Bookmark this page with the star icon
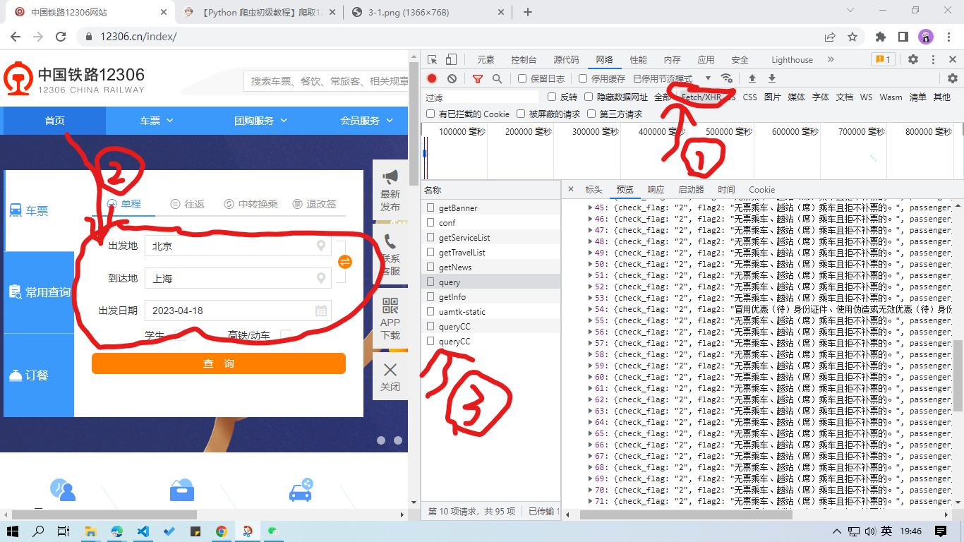 click(852, 37)
